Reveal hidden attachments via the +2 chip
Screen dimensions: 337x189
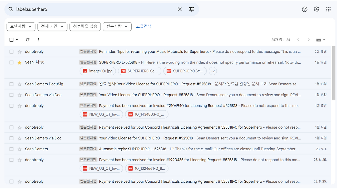[213, 71]
